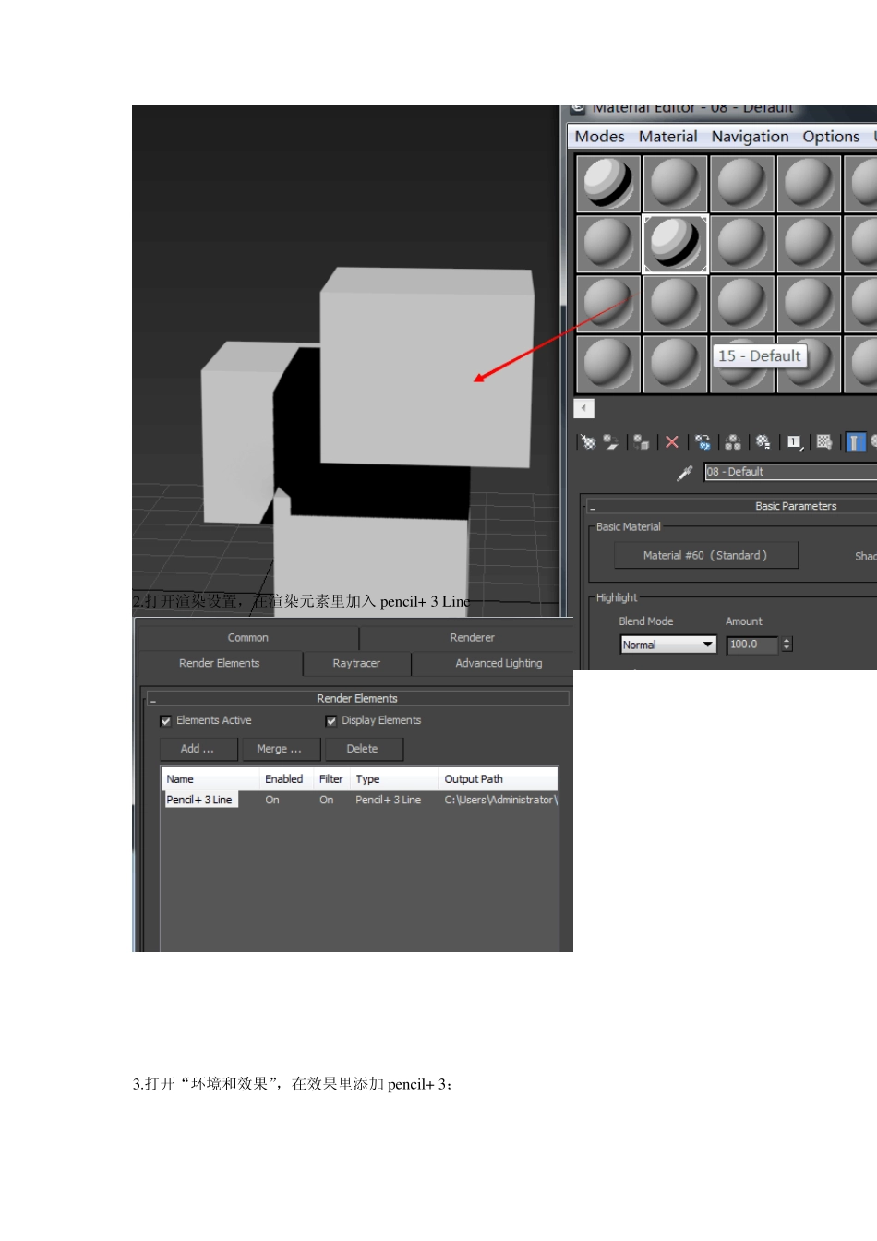The width and height of the screenshot is (877, 1241).
Task: Toggle the Elements Active checkbox
Action: tap(166, 721)
